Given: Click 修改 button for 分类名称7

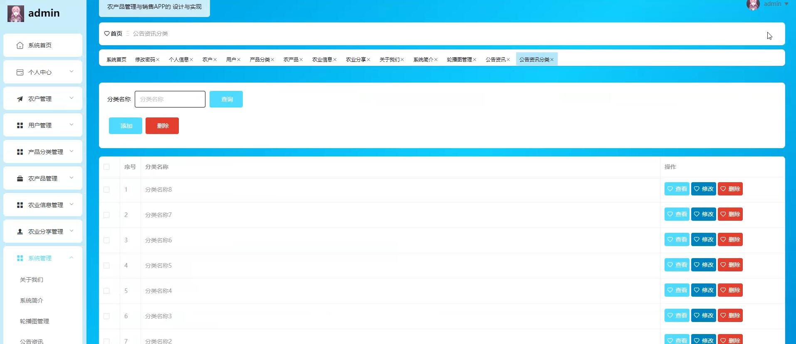Looking at the screenshot, I should [x=704, y=214].
